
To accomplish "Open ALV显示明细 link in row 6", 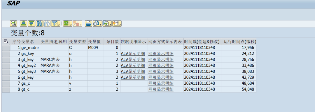I will pos(133,77).
